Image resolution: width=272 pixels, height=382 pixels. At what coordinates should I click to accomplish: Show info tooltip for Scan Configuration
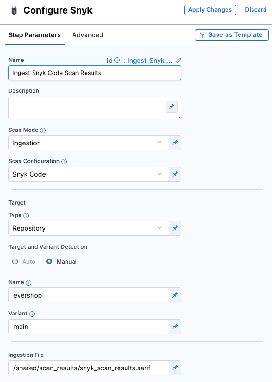[x=64, y=162]
